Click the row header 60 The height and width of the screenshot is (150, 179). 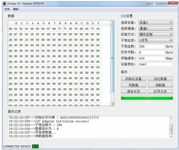(x=10, y=62)
